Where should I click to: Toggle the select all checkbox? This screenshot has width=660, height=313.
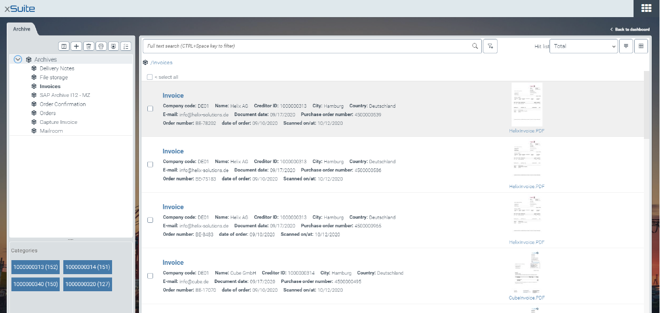(149, 77)
